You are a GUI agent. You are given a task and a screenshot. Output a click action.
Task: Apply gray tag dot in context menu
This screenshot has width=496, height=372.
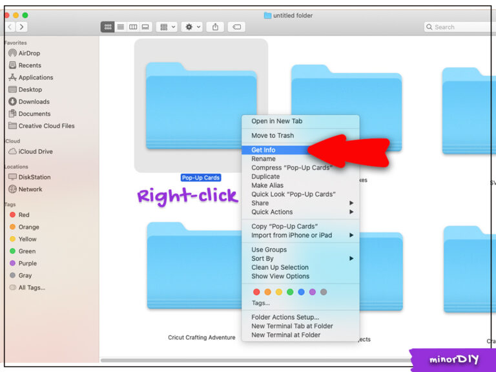(x=324, y=292)
